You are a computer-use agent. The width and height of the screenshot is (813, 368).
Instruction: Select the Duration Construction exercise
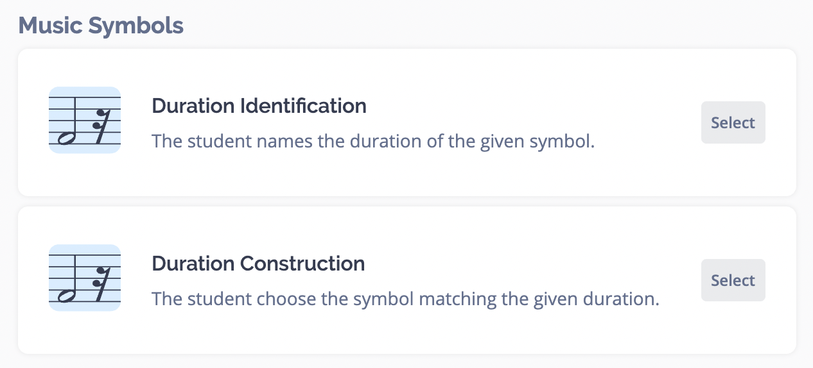tap(733, 280)
